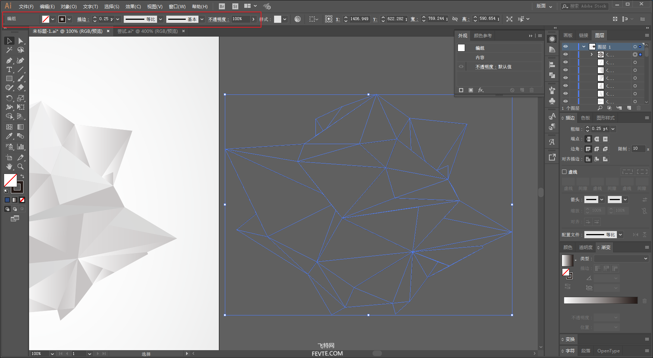
Task: Choose the Rotate tool
Action: [9, 98]
